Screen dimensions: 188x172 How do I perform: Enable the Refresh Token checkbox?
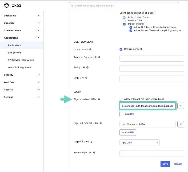click(x=124, y=21)
